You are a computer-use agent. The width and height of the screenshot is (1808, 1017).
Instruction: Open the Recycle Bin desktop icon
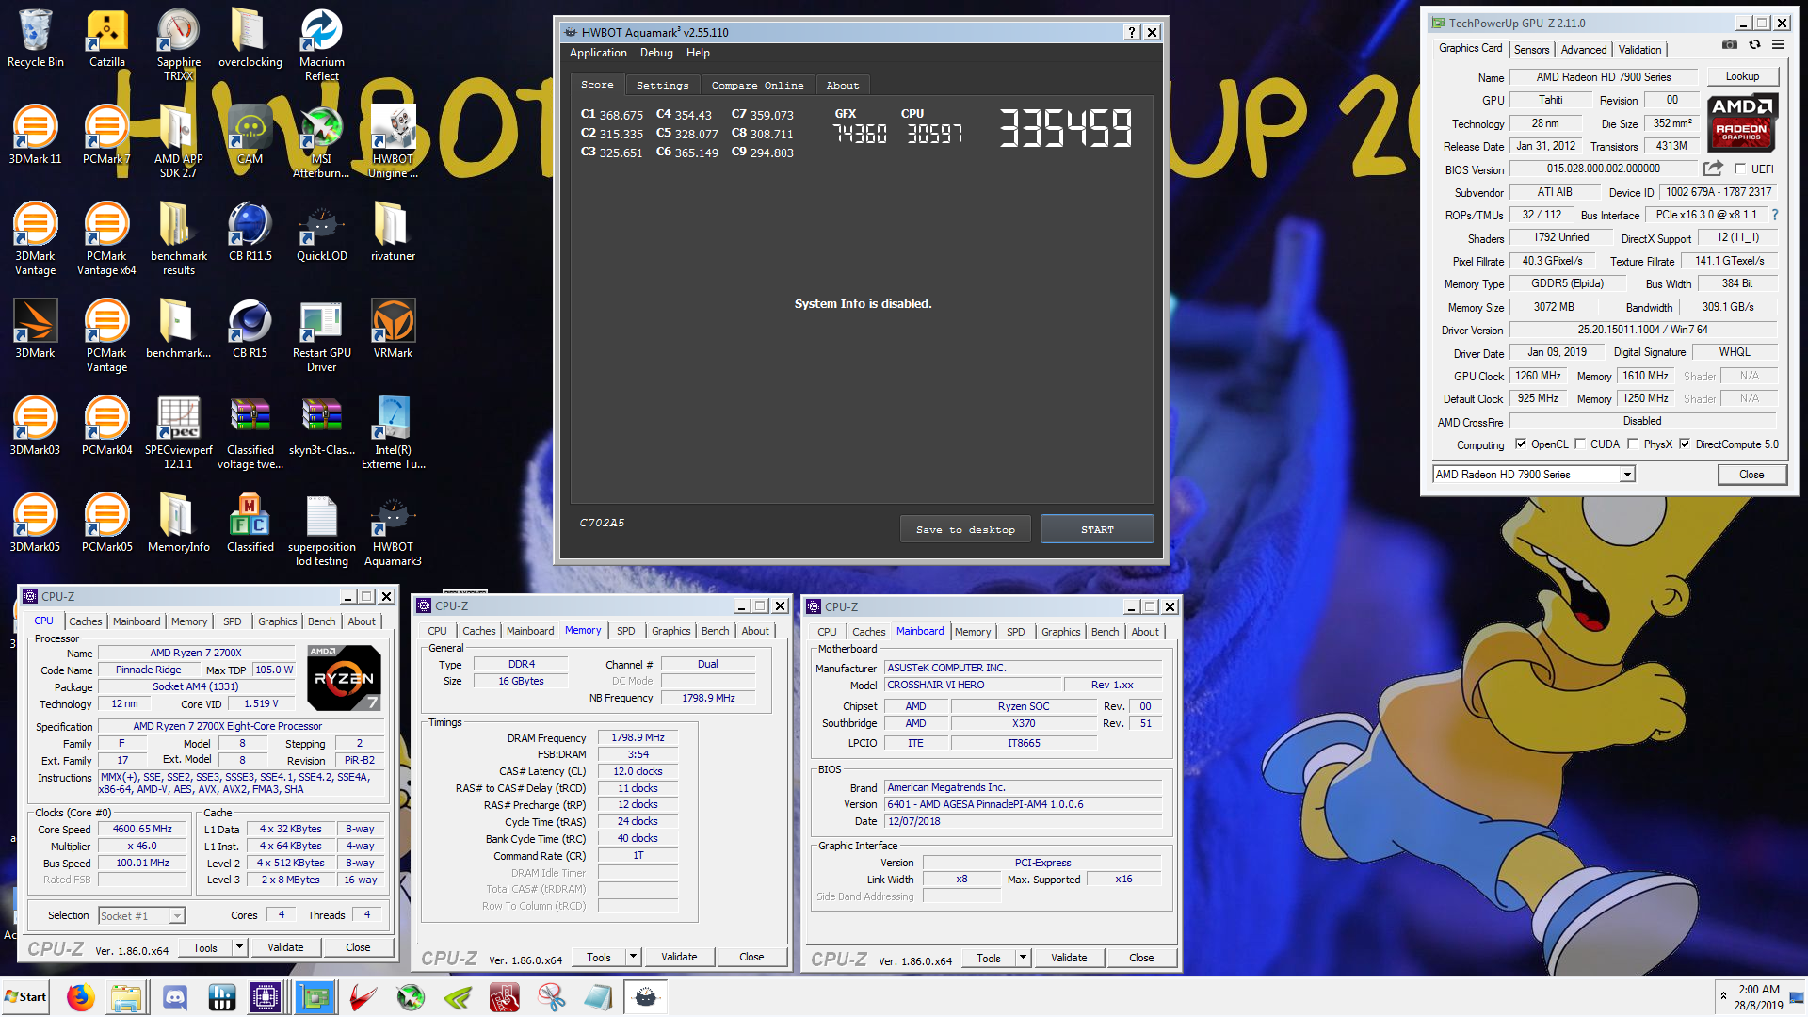(x=36, y=40)
